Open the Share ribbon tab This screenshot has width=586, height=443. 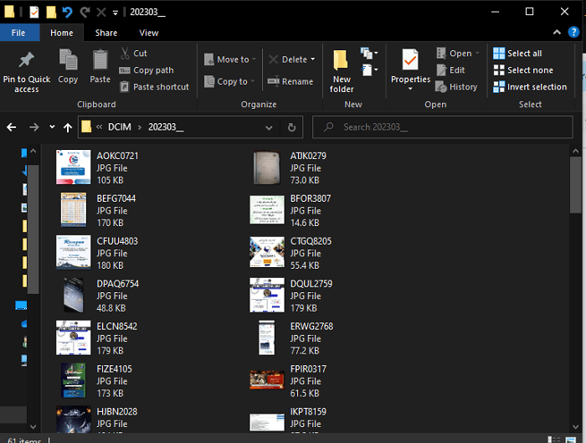tap(106, 33)
